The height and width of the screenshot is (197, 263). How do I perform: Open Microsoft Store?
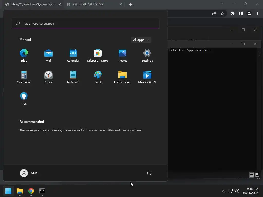point(98,56)
